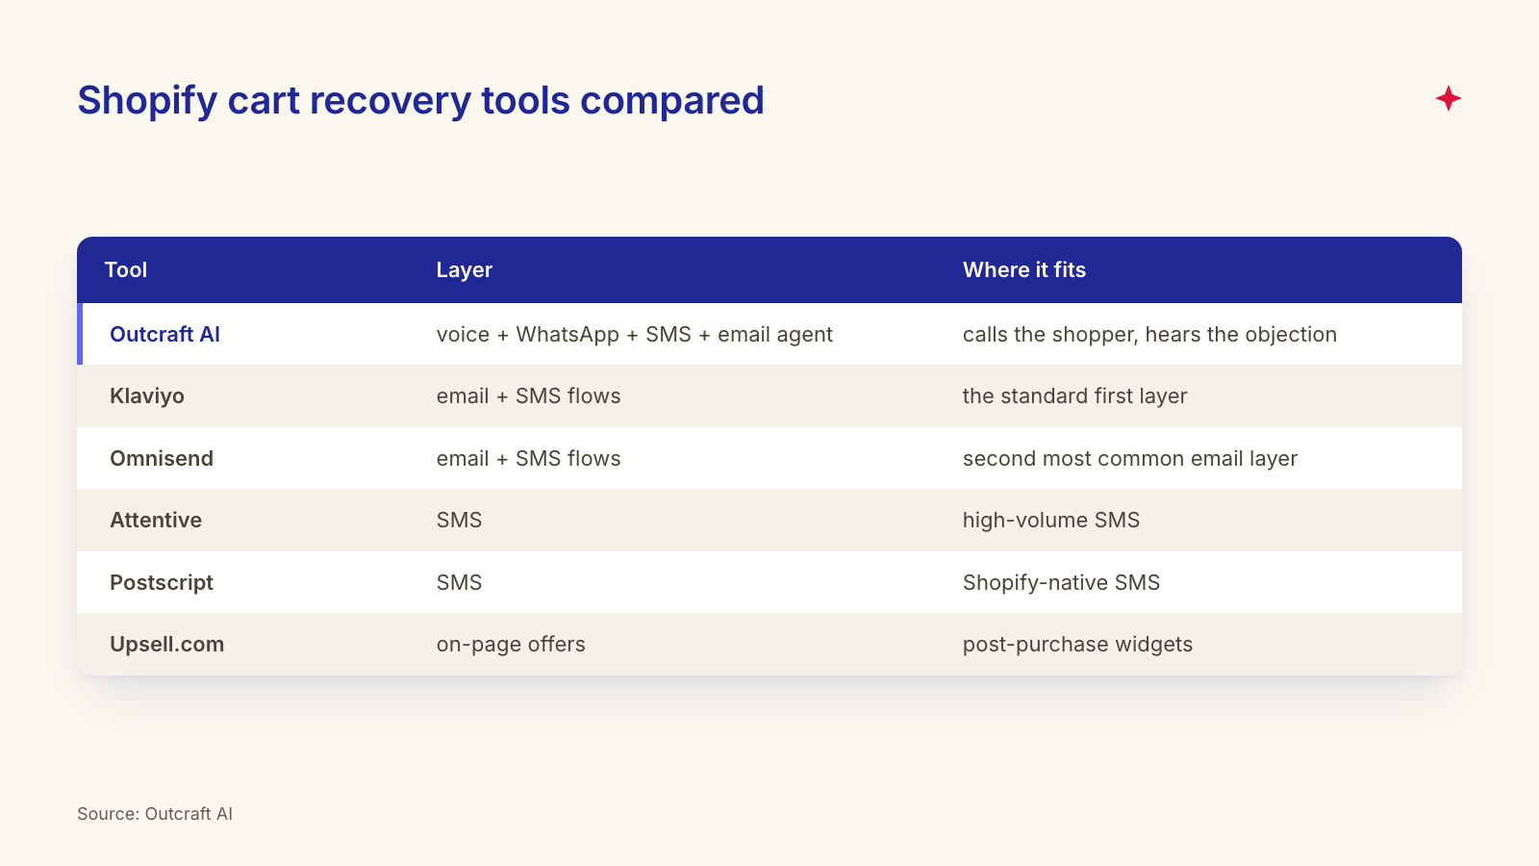The height and width of the screenshot is (866, 1539).
Task: Click 'the standard first layer' cell
Action: point(1074,396)
